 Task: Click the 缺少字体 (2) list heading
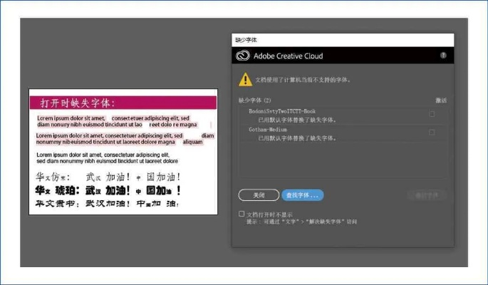tap(255, 100)
